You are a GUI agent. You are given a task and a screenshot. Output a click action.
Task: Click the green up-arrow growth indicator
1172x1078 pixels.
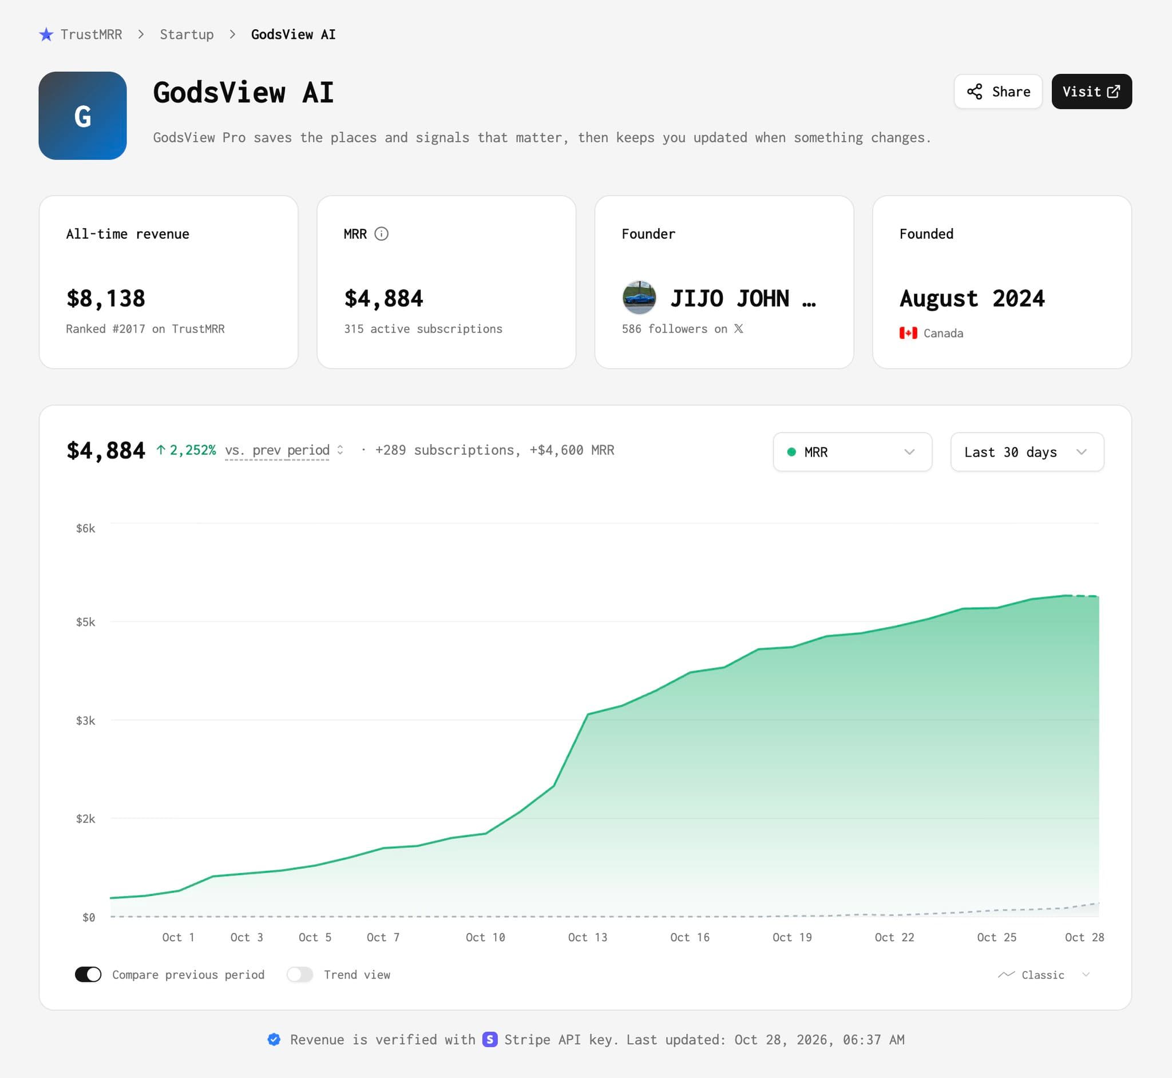[161, 450]
